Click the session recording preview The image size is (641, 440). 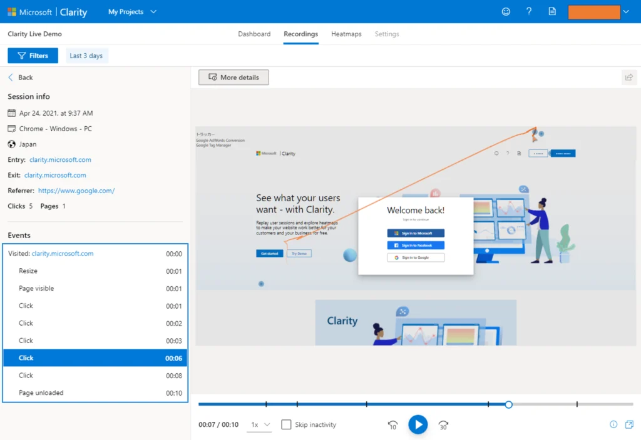(x=416, y=236)
